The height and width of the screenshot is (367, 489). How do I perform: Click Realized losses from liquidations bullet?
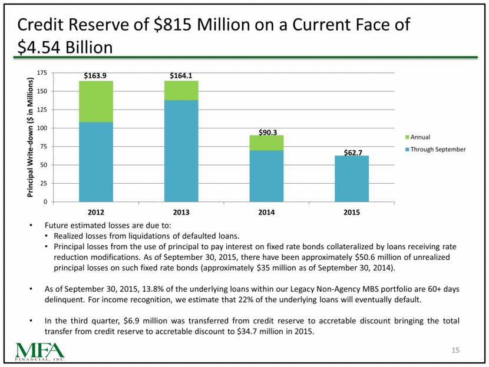click(x=147, y=236)
